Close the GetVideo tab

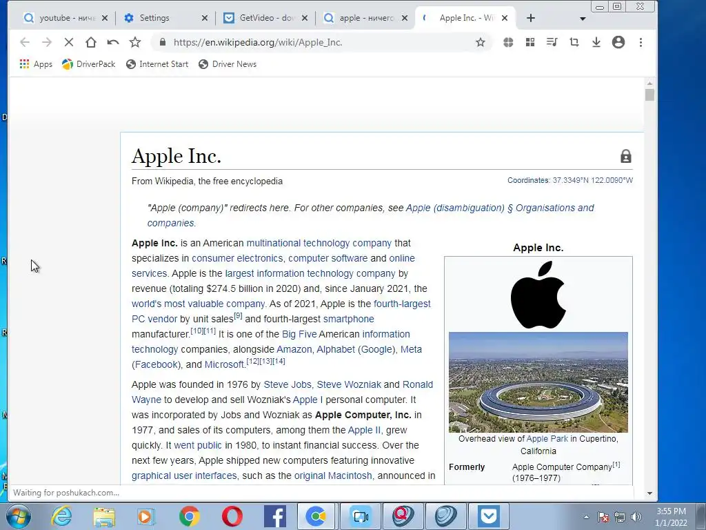coord(305,18)
